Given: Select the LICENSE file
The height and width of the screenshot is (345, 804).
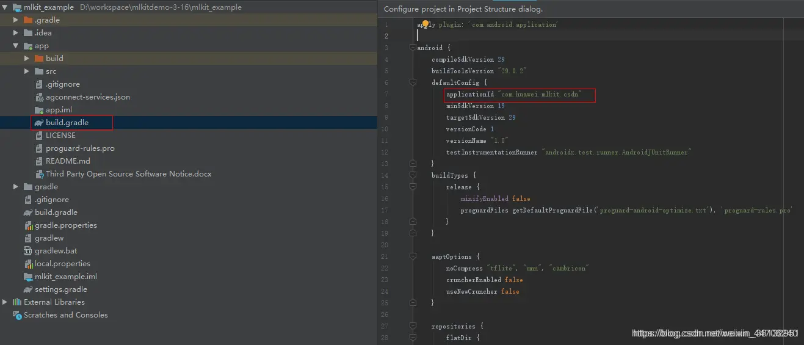Looking at the screenshot, I should point(61,136).
